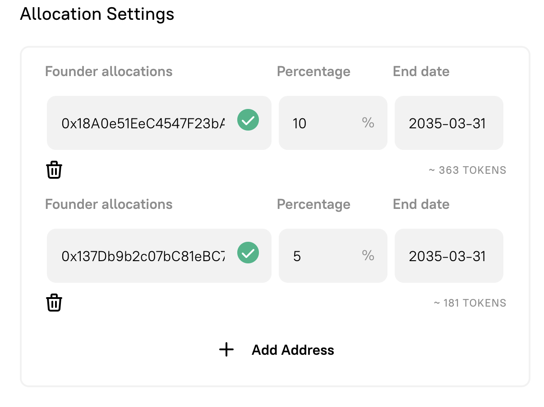The width and height of the screenshot is (544, 407).
Task: Click the first Founder allocations label
Action: pyautogui.click(x=109, y=71)
